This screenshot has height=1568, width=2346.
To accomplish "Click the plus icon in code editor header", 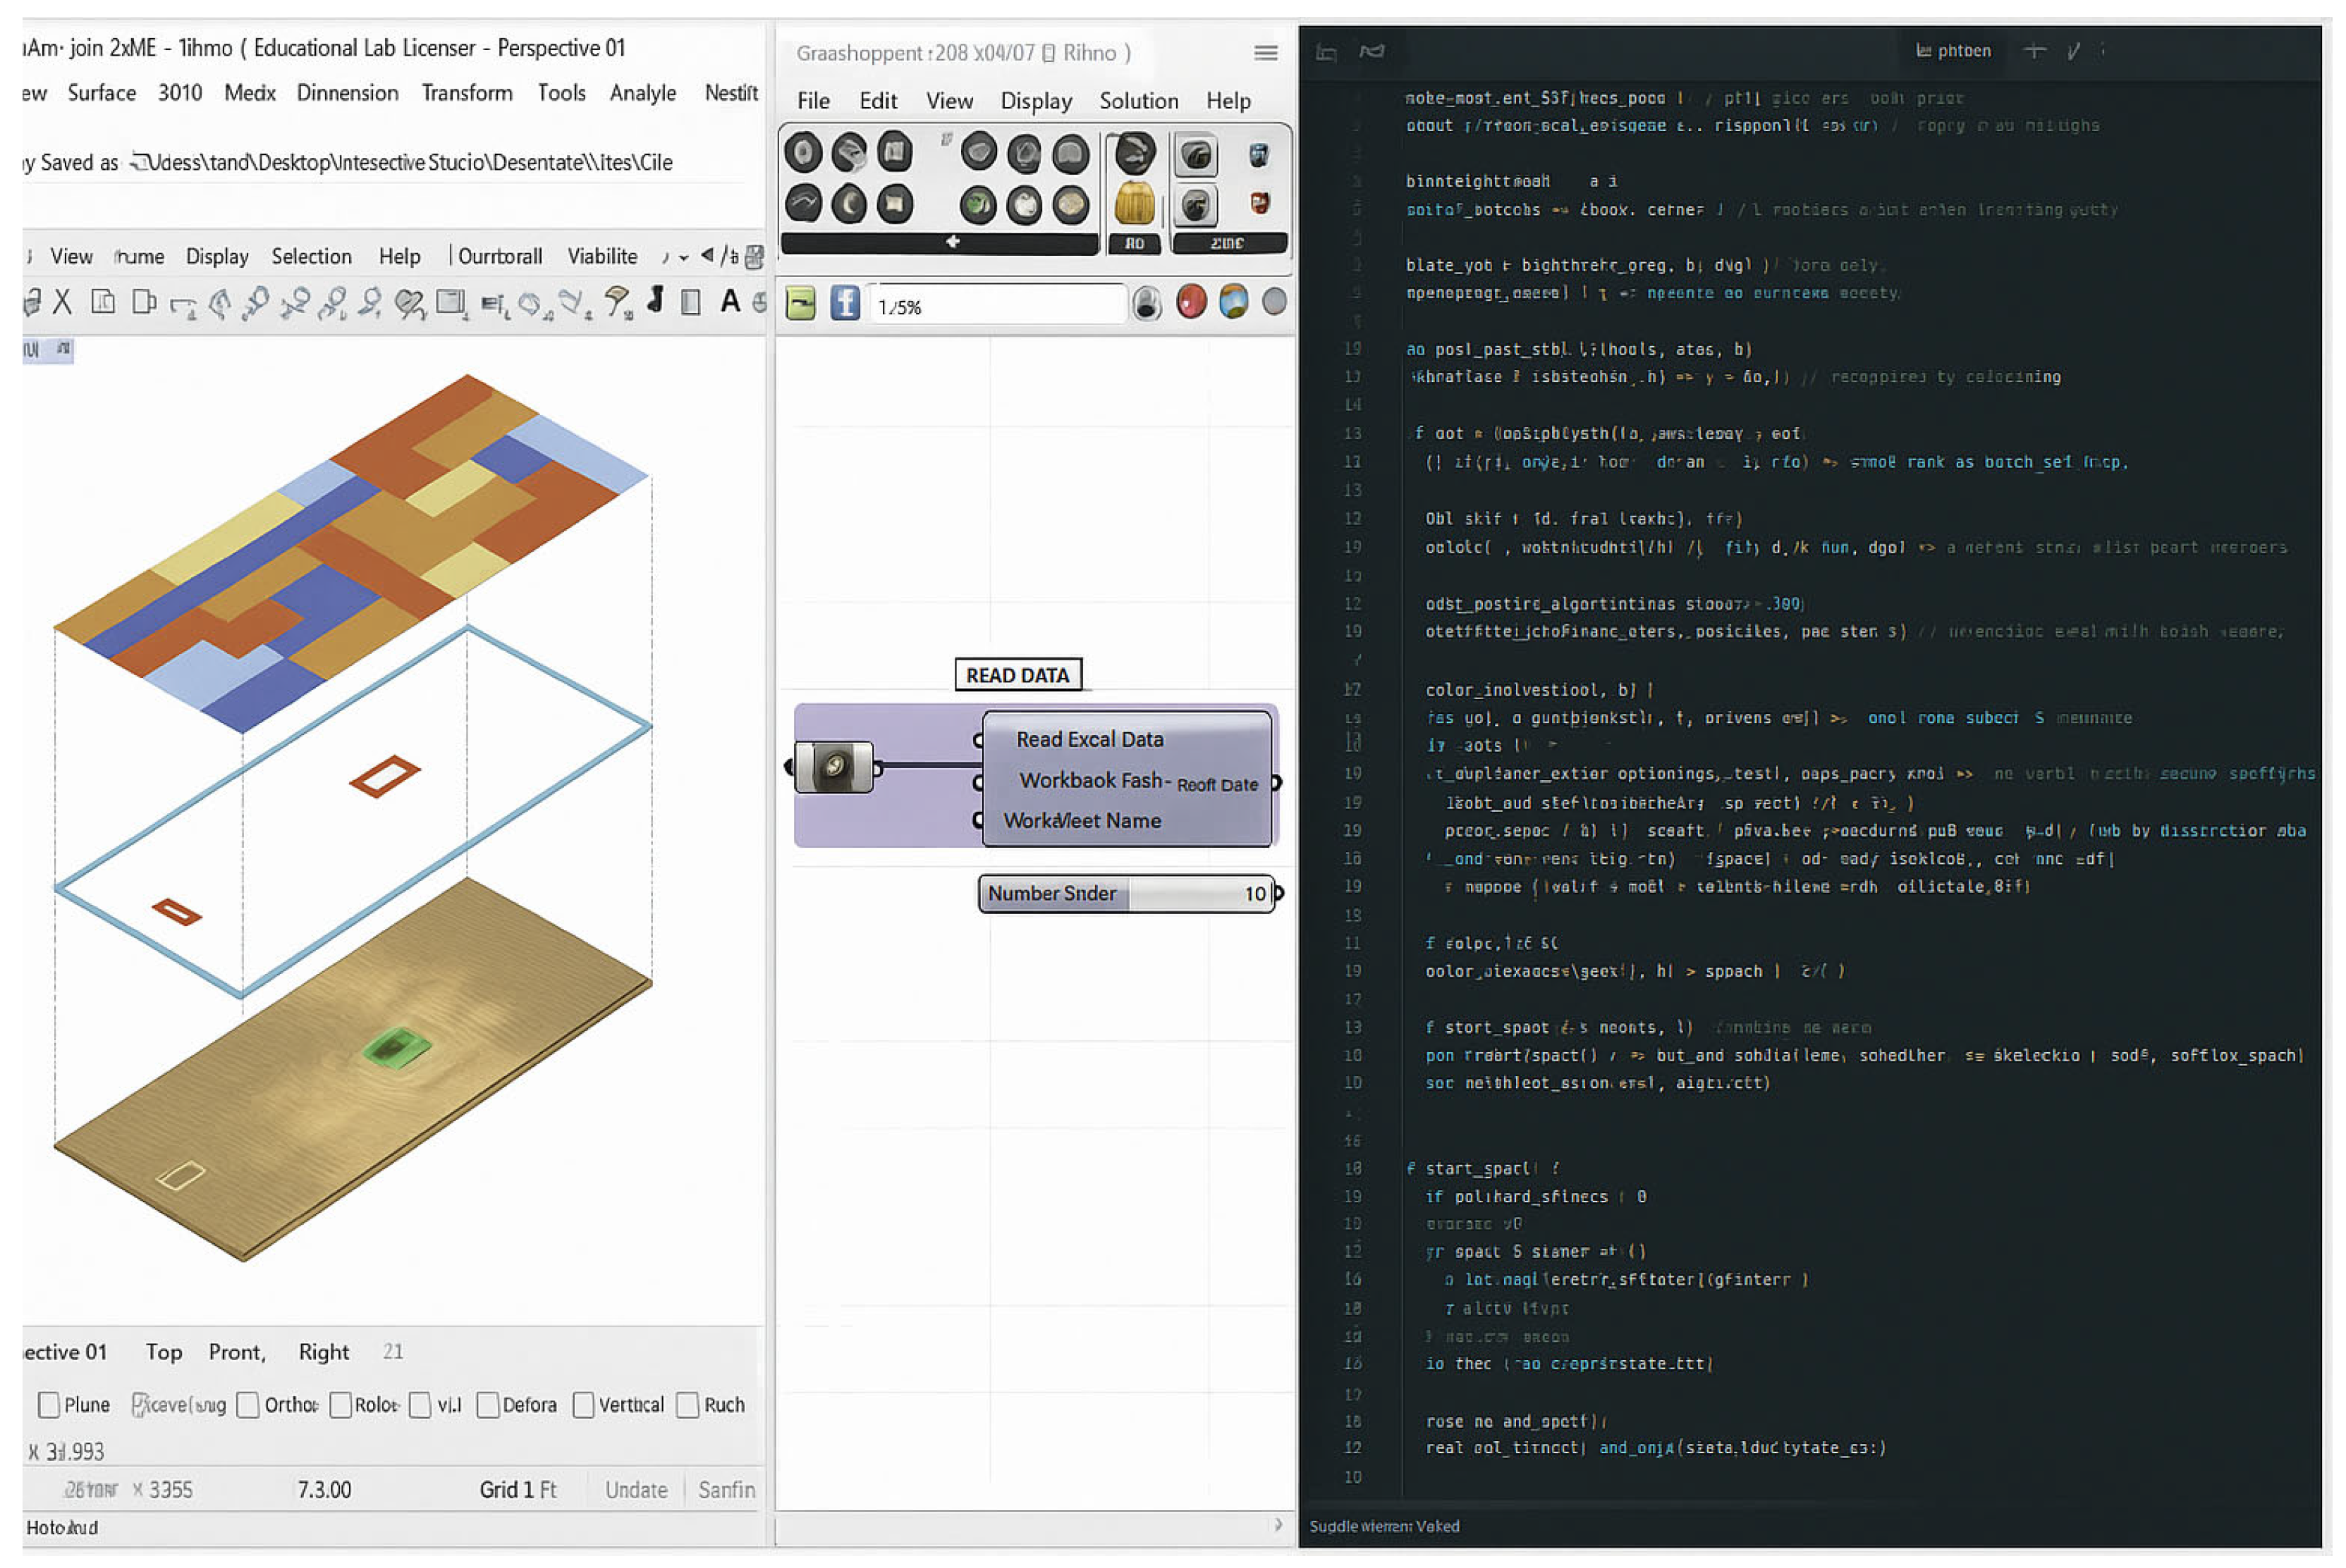I will pyautogui.click(x=2034, y=51).
